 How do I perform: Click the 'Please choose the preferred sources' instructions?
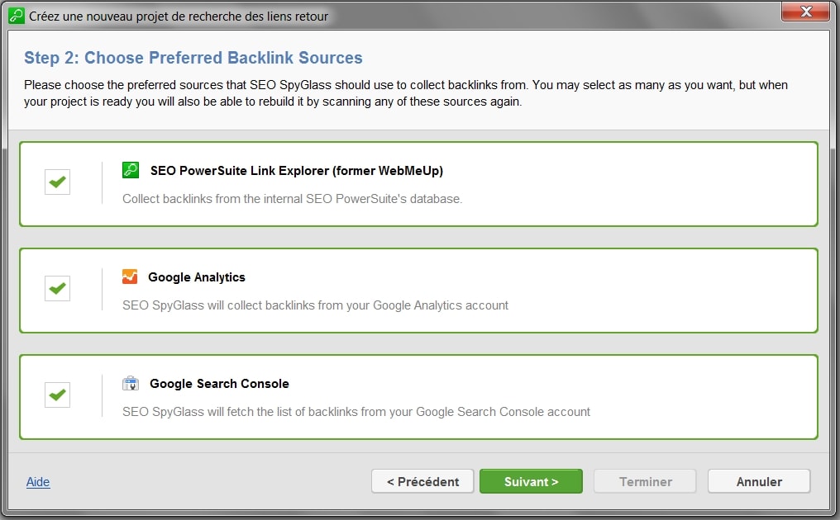[x=406, y=93]
